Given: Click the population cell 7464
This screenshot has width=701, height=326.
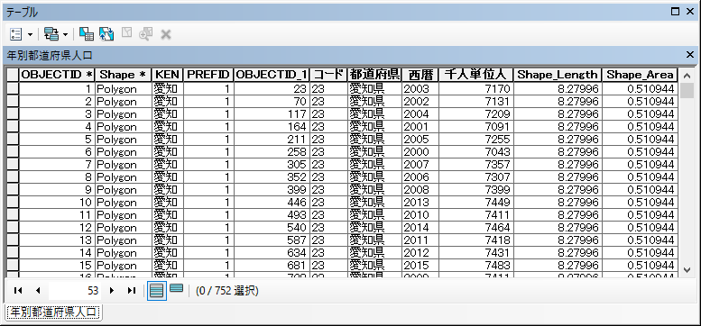Looking at the screenshot, I should [x=475, y=228].
